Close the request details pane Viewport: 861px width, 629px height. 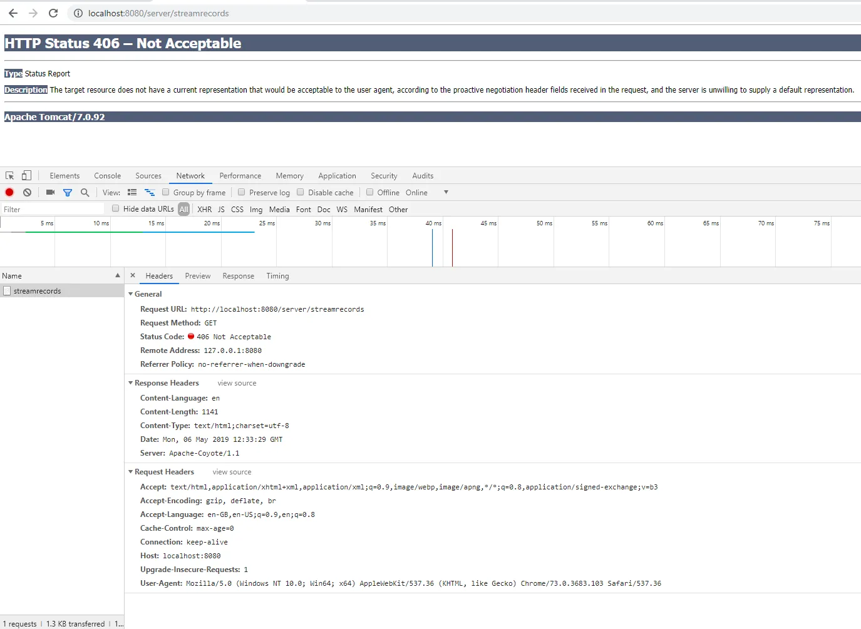[133, 275]
